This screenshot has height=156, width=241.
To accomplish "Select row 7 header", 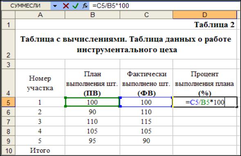I will tap(8, 121).
